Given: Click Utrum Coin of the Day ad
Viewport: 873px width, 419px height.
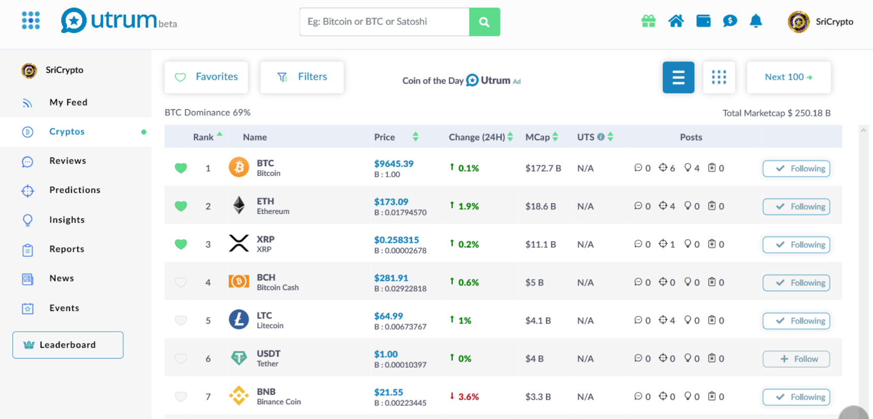Looking at the screenshot, I should (461, 80).
